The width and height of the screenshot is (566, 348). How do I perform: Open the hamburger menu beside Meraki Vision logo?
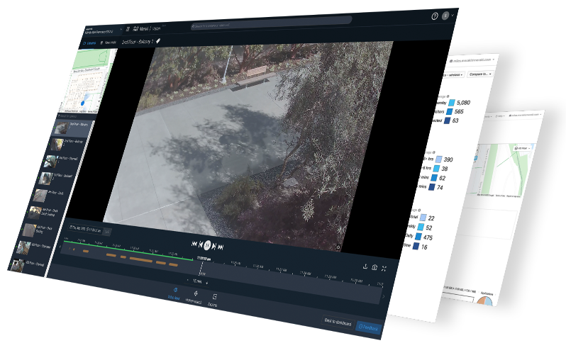pyautogui.click(x=128, y=29)
